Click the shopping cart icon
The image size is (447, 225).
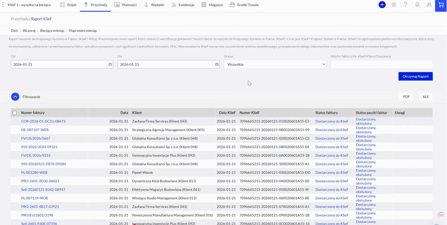(x=441, y=5)
